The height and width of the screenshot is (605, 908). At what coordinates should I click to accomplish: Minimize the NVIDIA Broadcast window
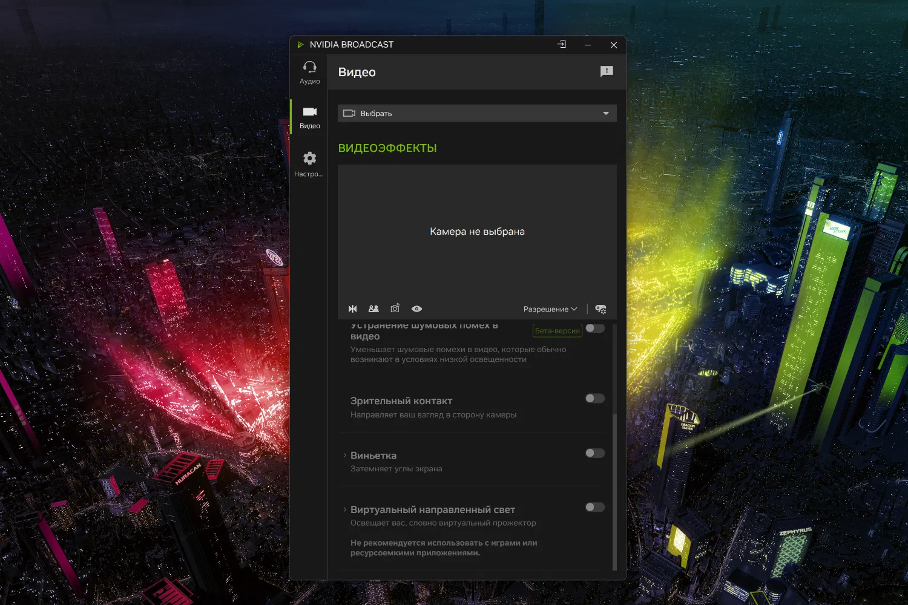(588, 45)
